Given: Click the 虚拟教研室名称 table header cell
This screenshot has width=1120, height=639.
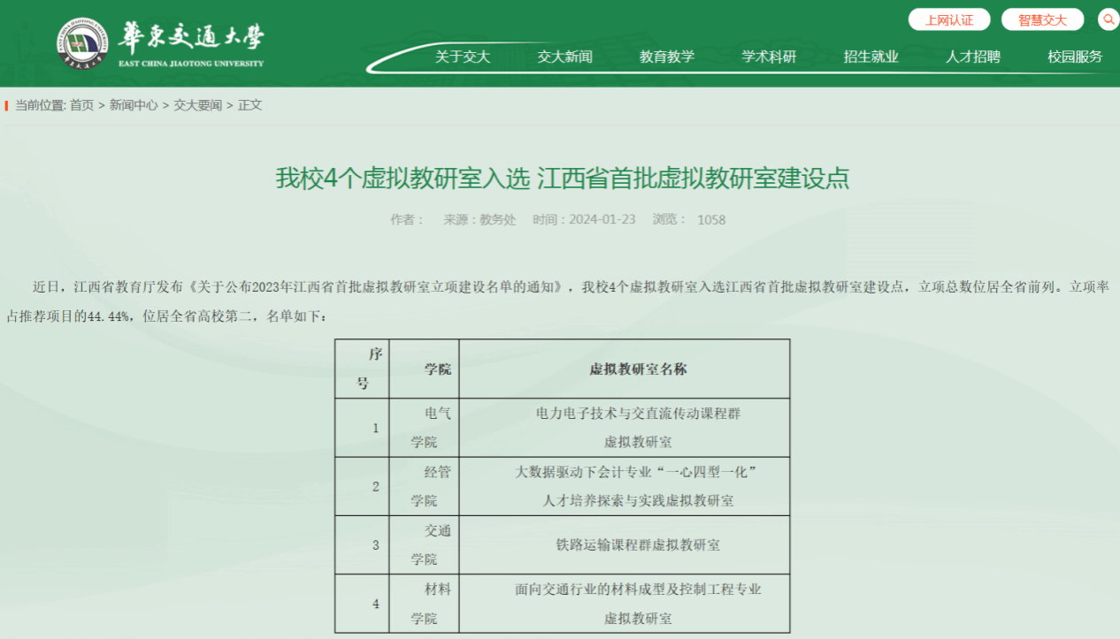Looking at the screenshot, I should [x=625, y=369].
